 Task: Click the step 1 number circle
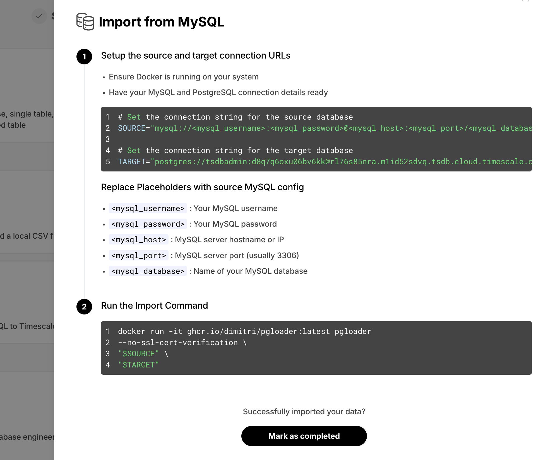[x=84, y=57]
